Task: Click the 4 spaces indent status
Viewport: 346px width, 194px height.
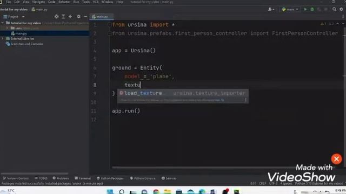Action: 286,183
